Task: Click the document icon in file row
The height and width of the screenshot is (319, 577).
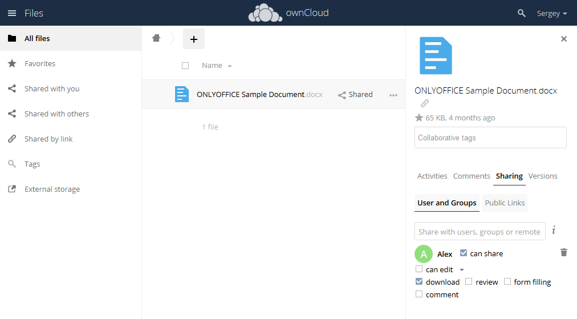Action: [x=182, y=94]
